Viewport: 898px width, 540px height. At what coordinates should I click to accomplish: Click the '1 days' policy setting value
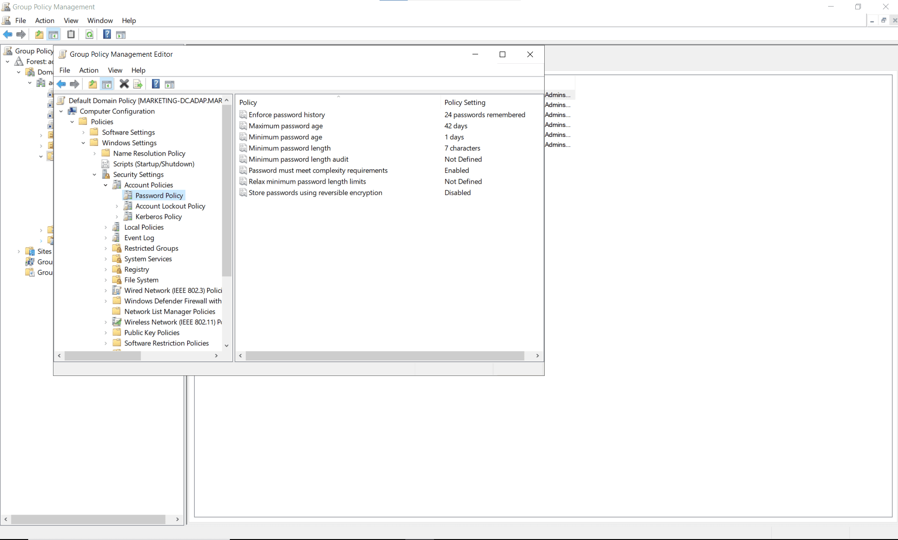tap(454, 137)
